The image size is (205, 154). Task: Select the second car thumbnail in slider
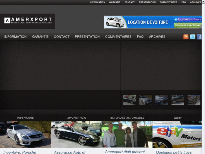tap(146, 100)
